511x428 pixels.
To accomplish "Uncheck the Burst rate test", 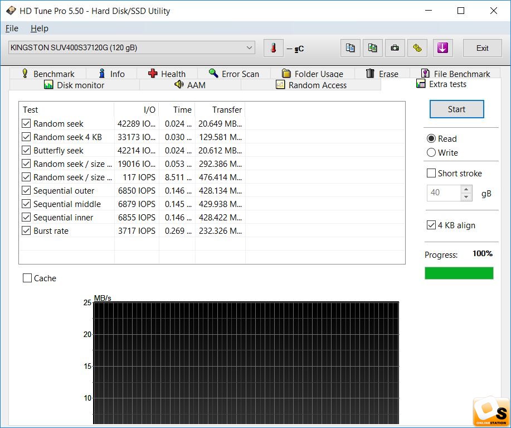I will [26, 230].
